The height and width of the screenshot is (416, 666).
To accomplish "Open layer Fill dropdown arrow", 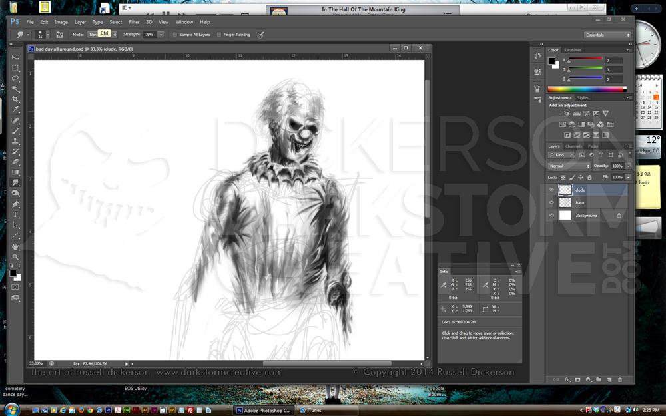I will tap(629, 177).
